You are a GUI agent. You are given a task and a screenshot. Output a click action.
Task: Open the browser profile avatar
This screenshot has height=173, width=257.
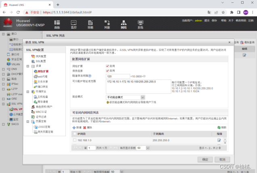(x=246, y=13)
